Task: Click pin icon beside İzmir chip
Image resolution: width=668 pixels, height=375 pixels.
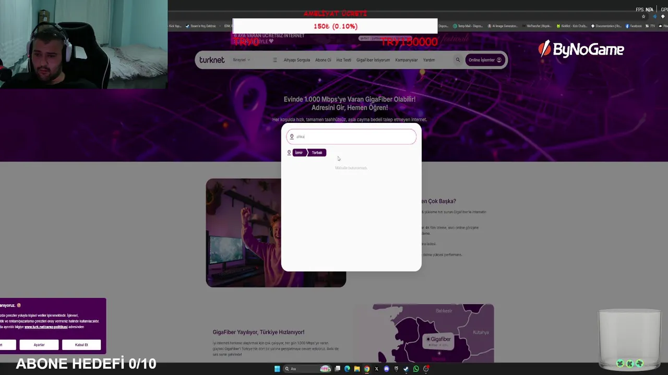Action: click(289, 153)
